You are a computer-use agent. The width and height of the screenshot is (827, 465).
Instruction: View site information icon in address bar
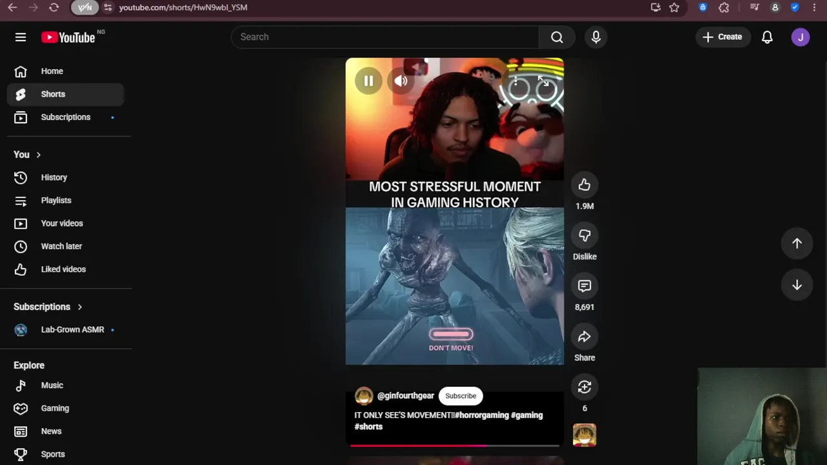tap(107, 7)
